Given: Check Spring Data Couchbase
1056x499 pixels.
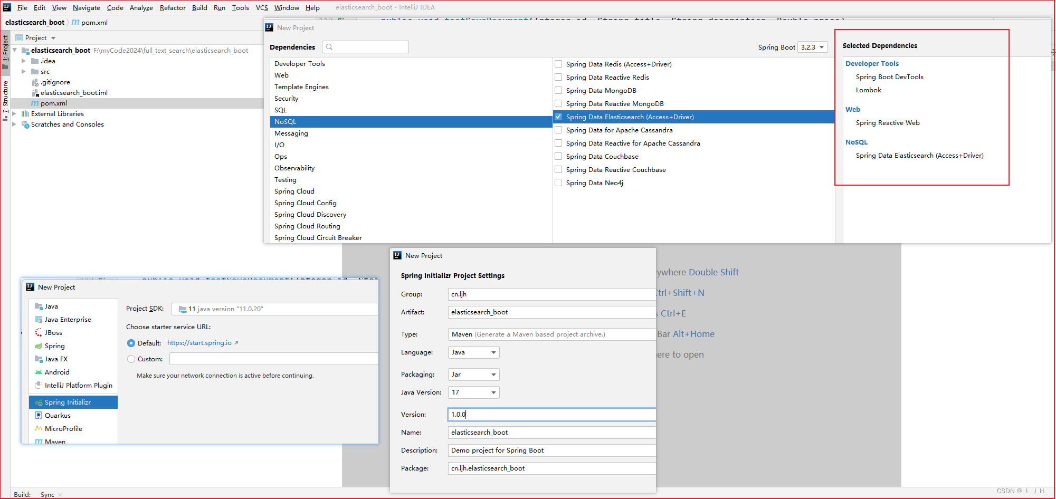Looking at the screenshot, I should (x=558, y=156).
